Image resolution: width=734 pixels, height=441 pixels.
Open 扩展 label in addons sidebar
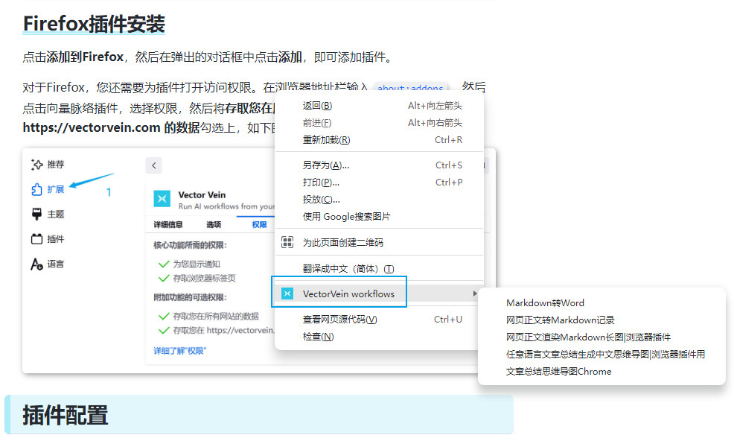[56, 189]
